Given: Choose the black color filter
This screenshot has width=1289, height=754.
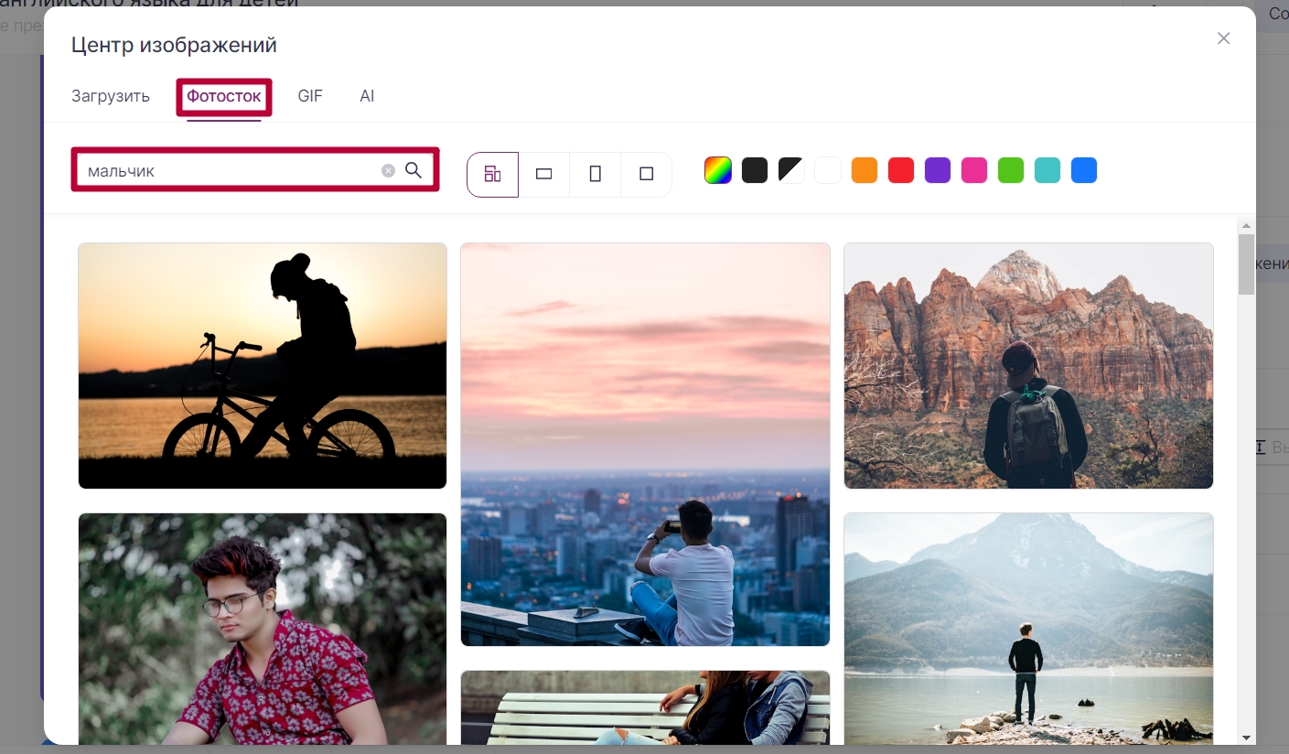Looking at the screenshot, I should coord(755,170).
